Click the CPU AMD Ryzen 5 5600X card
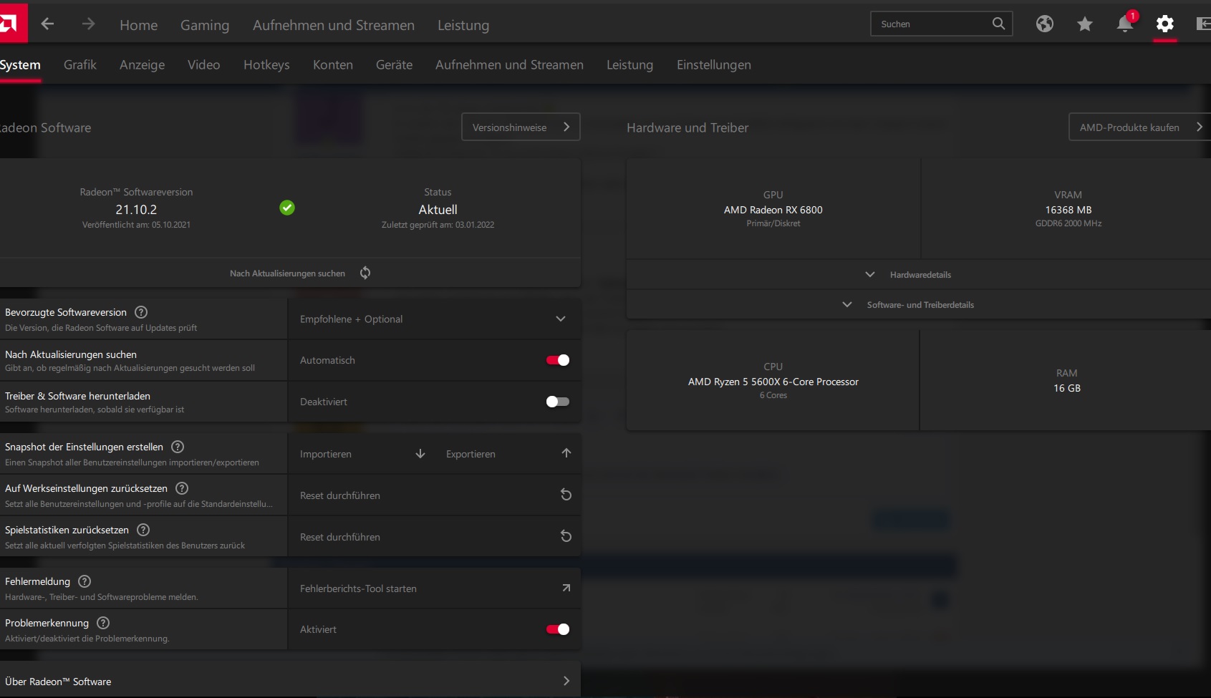The image size is (1211, 698). 773,381
